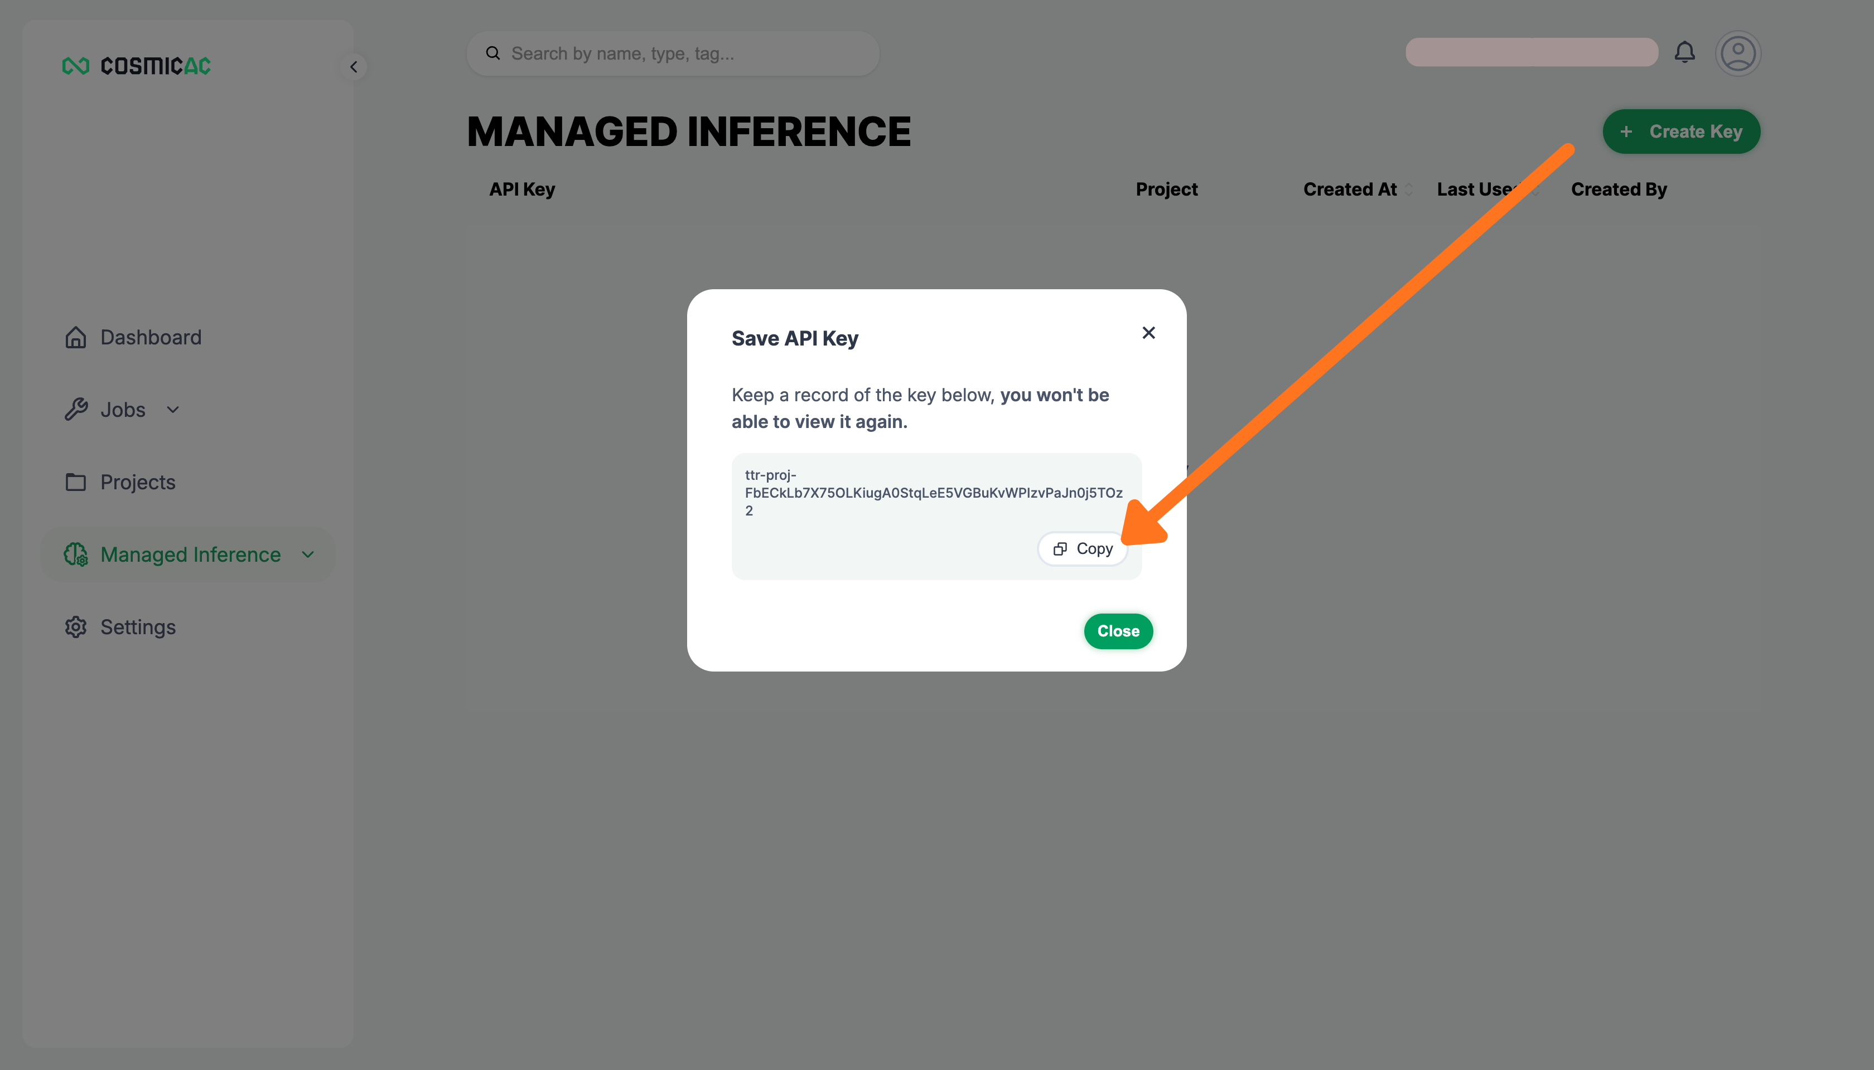Close the Save API Key dialog with X

click(x=1148, y=333)
